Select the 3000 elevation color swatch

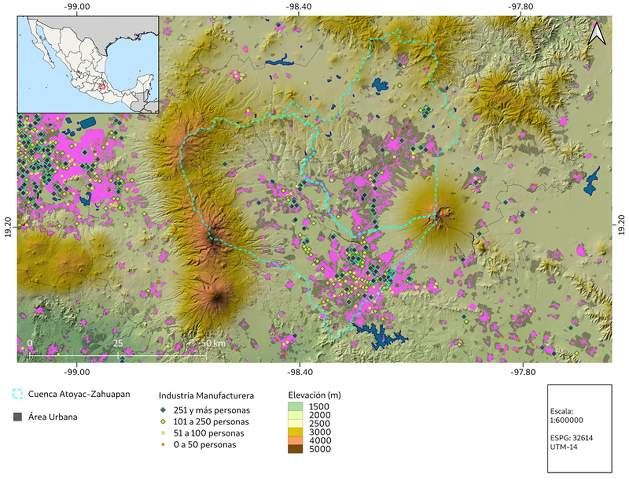click(296, 432)
